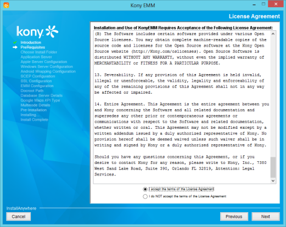Click the Next button
The width and height of the screenshot is (286, 227).
point(266,217)
